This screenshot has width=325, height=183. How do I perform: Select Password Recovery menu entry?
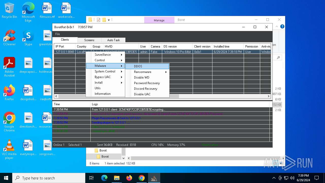coord(147,83)
